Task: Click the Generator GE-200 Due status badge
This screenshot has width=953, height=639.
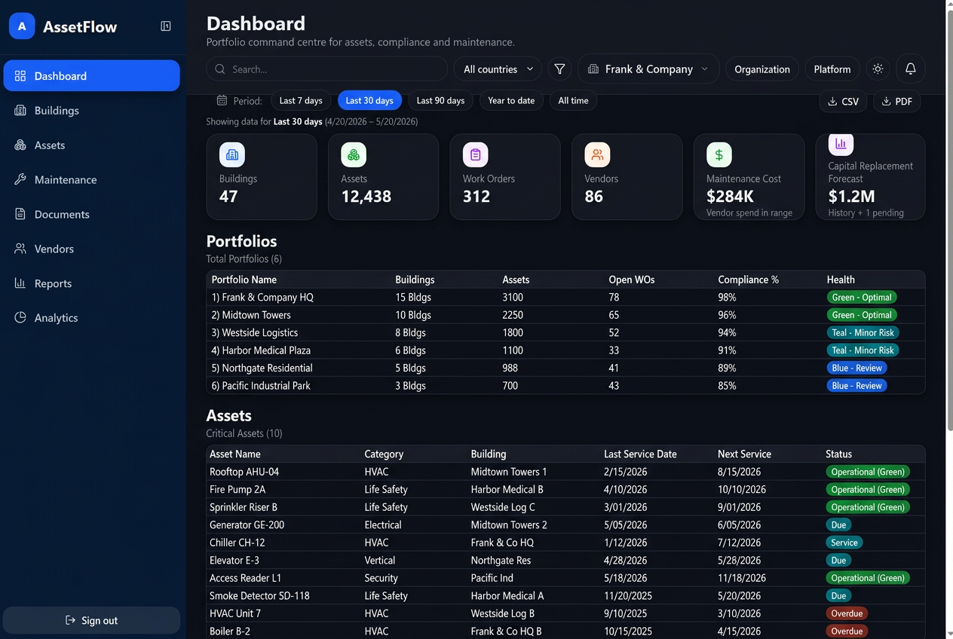Action: click(839, 524)
